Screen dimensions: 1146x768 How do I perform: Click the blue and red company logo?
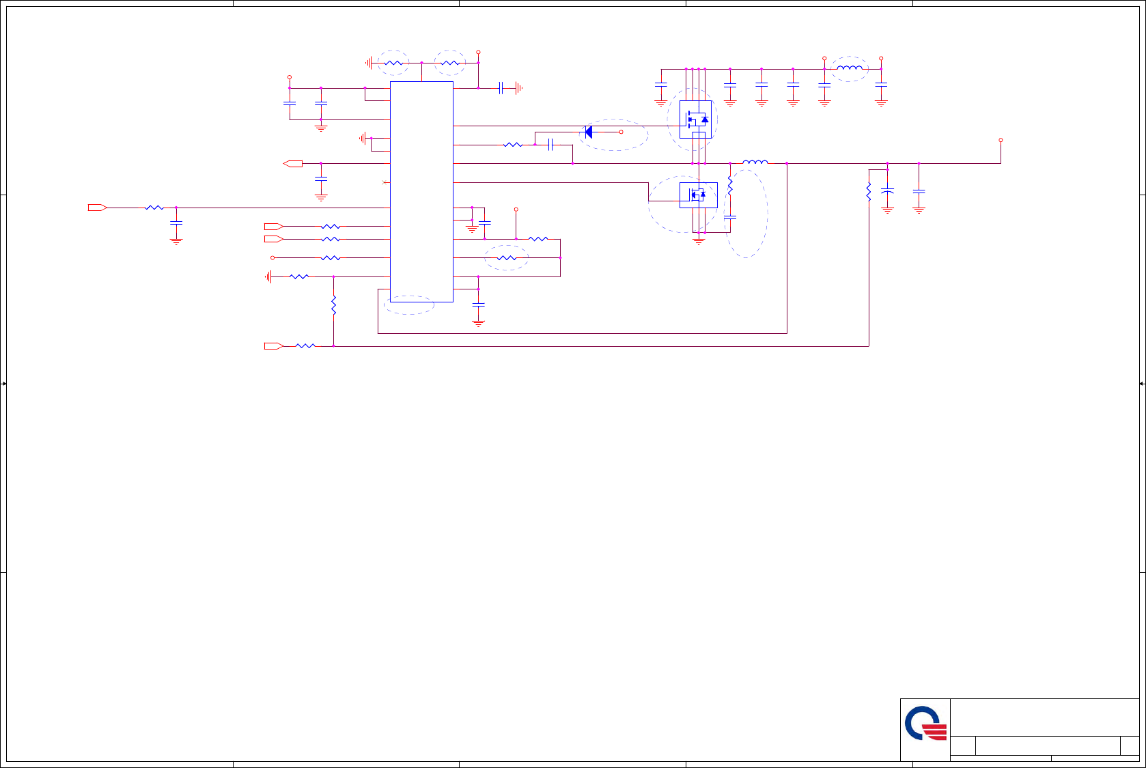coord(925,724)
